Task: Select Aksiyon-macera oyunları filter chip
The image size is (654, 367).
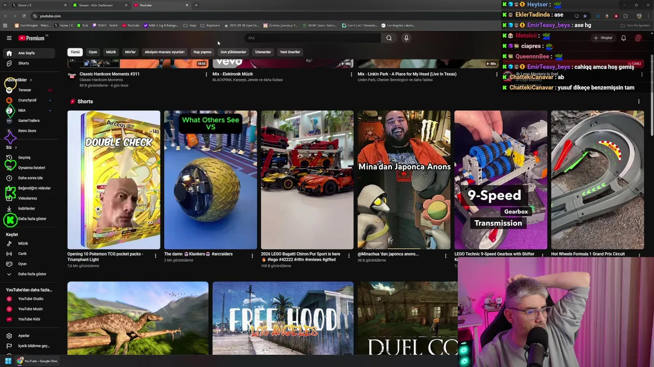Action: [165, 52]
